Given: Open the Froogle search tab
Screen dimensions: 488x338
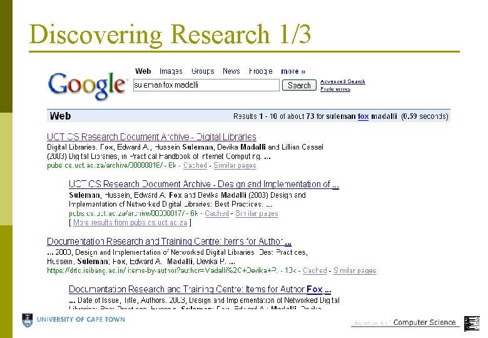Looking at the screenshot, I should pyautogui.click(x=261, y=71).
